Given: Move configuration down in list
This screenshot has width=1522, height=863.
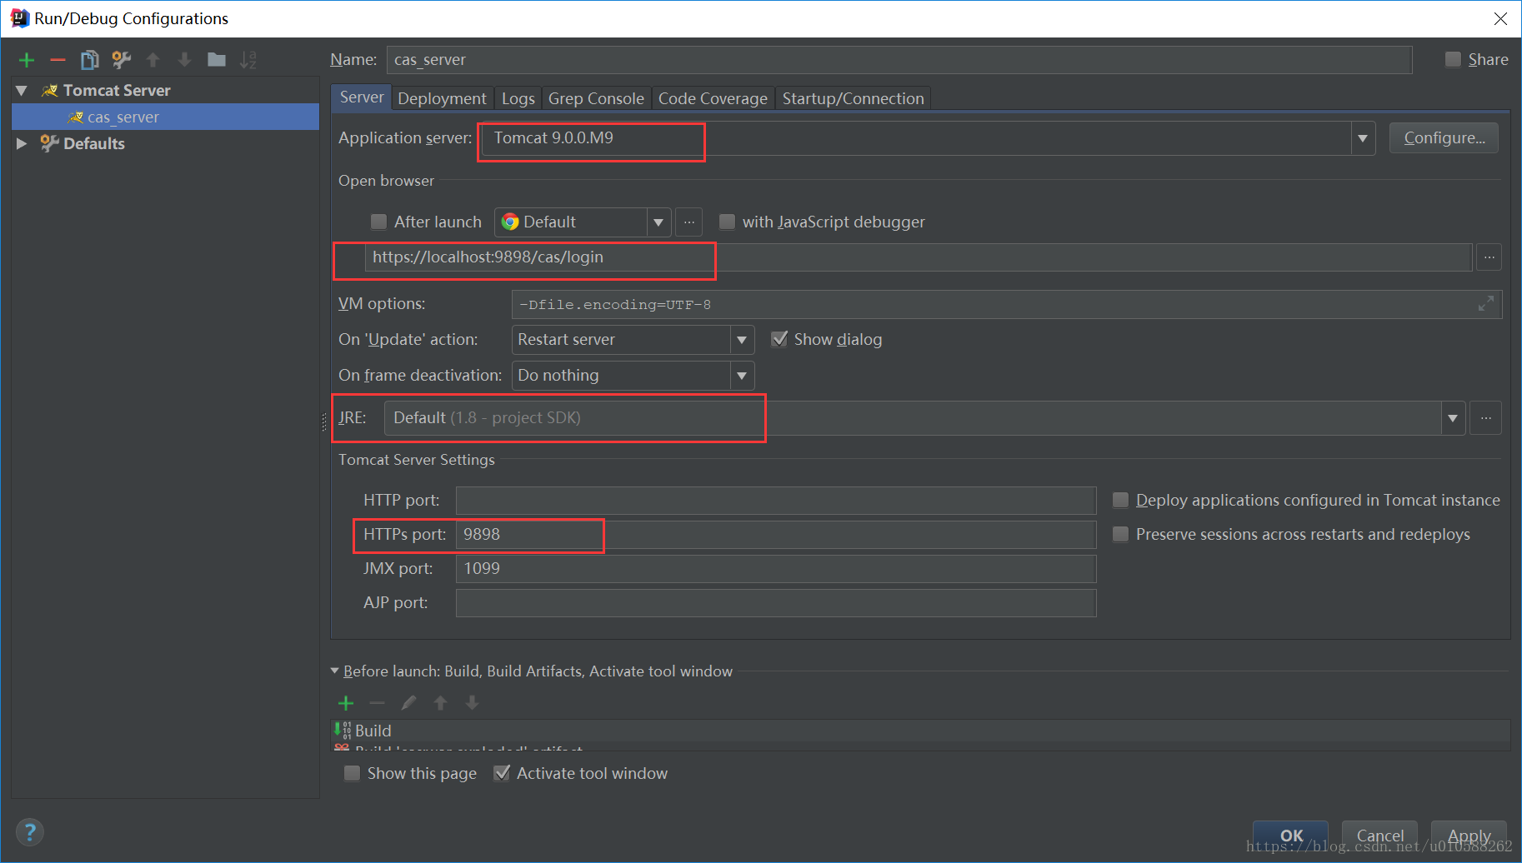Looking at the screenshot, I should (x=184, y=60).
